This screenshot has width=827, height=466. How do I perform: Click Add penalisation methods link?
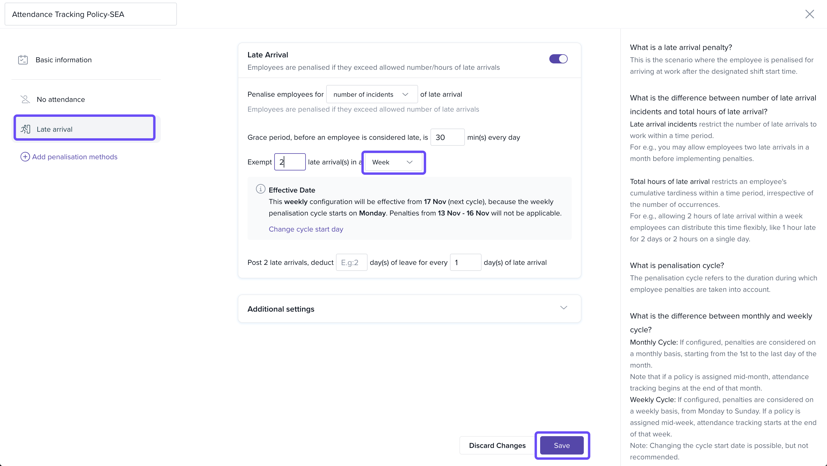click(74, 157)
